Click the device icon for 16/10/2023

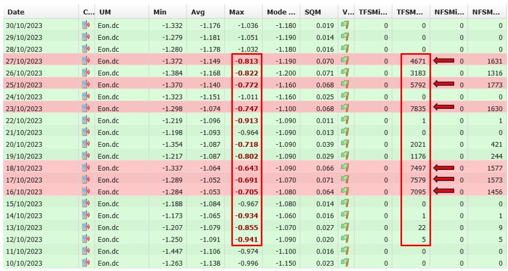[86, 192]
